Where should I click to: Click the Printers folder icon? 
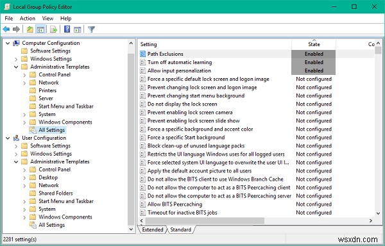(x=33, y=90)
